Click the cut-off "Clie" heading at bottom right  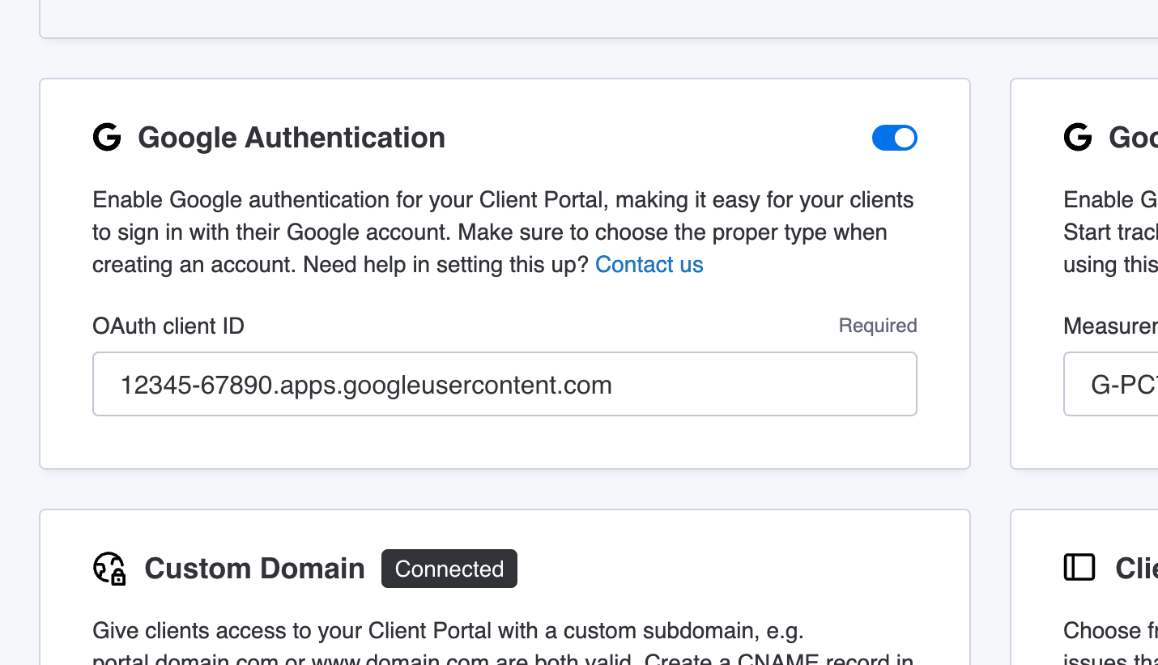(x=1135, y=569)
